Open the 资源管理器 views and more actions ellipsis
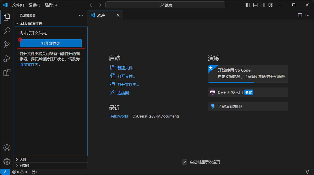This screenshot has width=314, height=175. pos(81,15)
